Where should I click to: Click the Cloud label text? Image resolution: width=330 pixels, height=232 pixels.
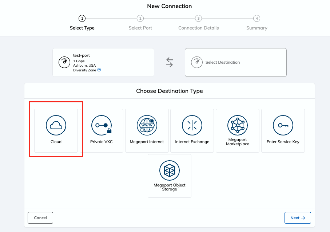pos(56,142)
